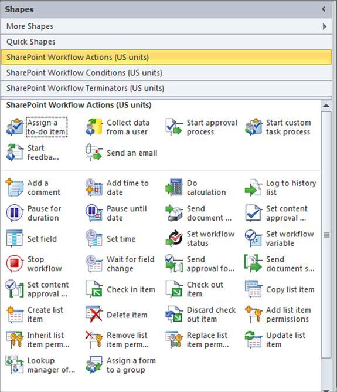
Task: Choose the Set time shape icon
Action: (94, 238)
